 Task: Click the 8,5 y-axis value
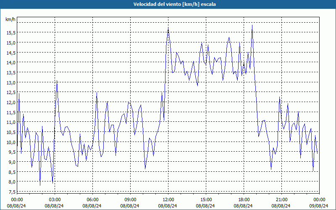(x=12, y=172)
